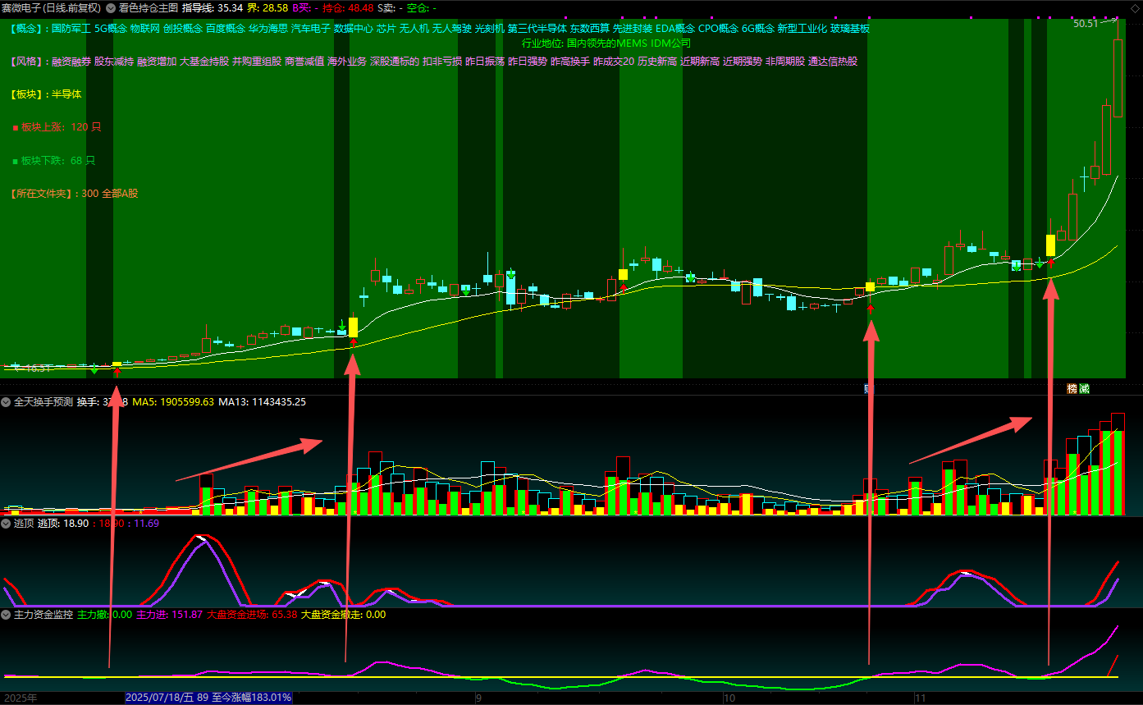This screenshot has height=705, width=1143.
Task: Select the 全天换手预测 indicator label
Action: pos(43,402)
